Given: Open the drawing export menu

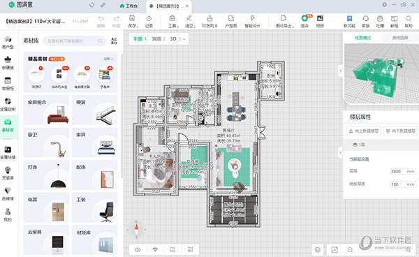Looking at the screenshot, I should pyautogui.click(x=285, y=22).
